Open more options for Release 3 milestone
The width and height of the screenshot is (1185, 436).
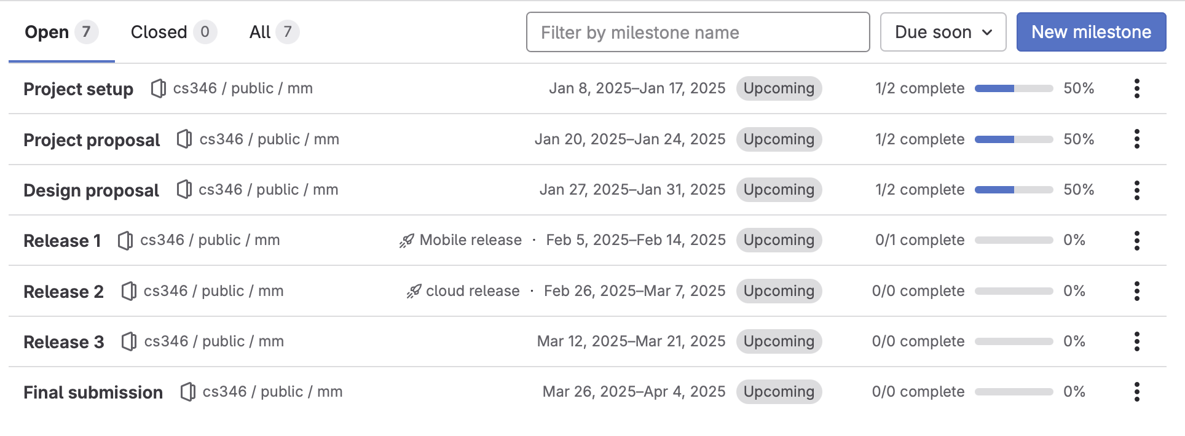[1136, 341]
